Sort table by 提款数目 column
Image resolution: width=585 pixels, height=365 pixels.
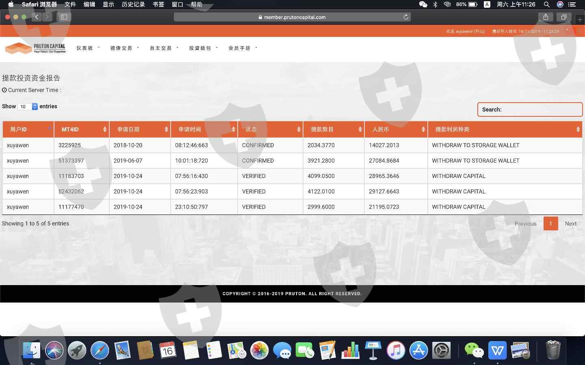point(334,129)
